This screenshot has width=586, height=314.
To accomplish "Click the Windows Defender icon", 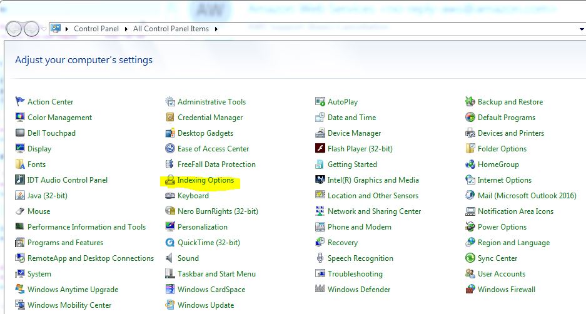I will (x=320, y=288).
